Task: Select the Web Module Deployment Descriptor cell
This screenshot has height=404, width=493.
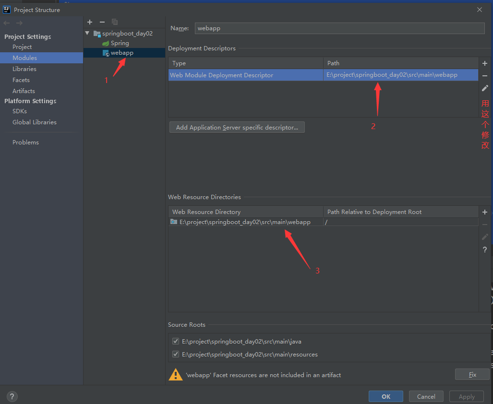Action: (246, 75)
